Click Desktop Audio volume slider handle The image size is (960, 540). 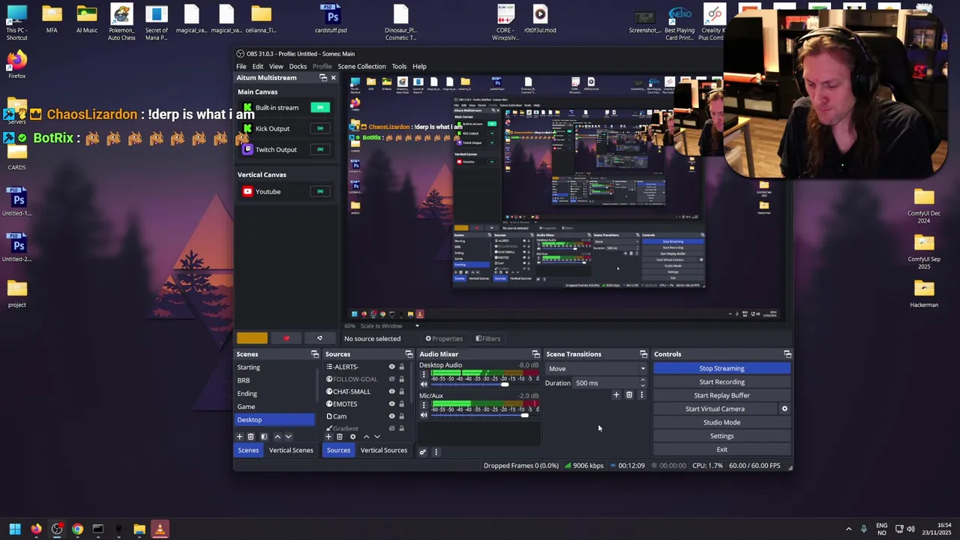[505, 384]
